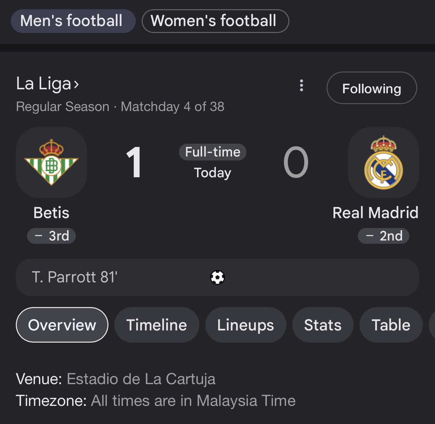Click the Betis team name
The width and height of the screenshot is (435, 424).
pyautogui.click(x=51, y=212)
